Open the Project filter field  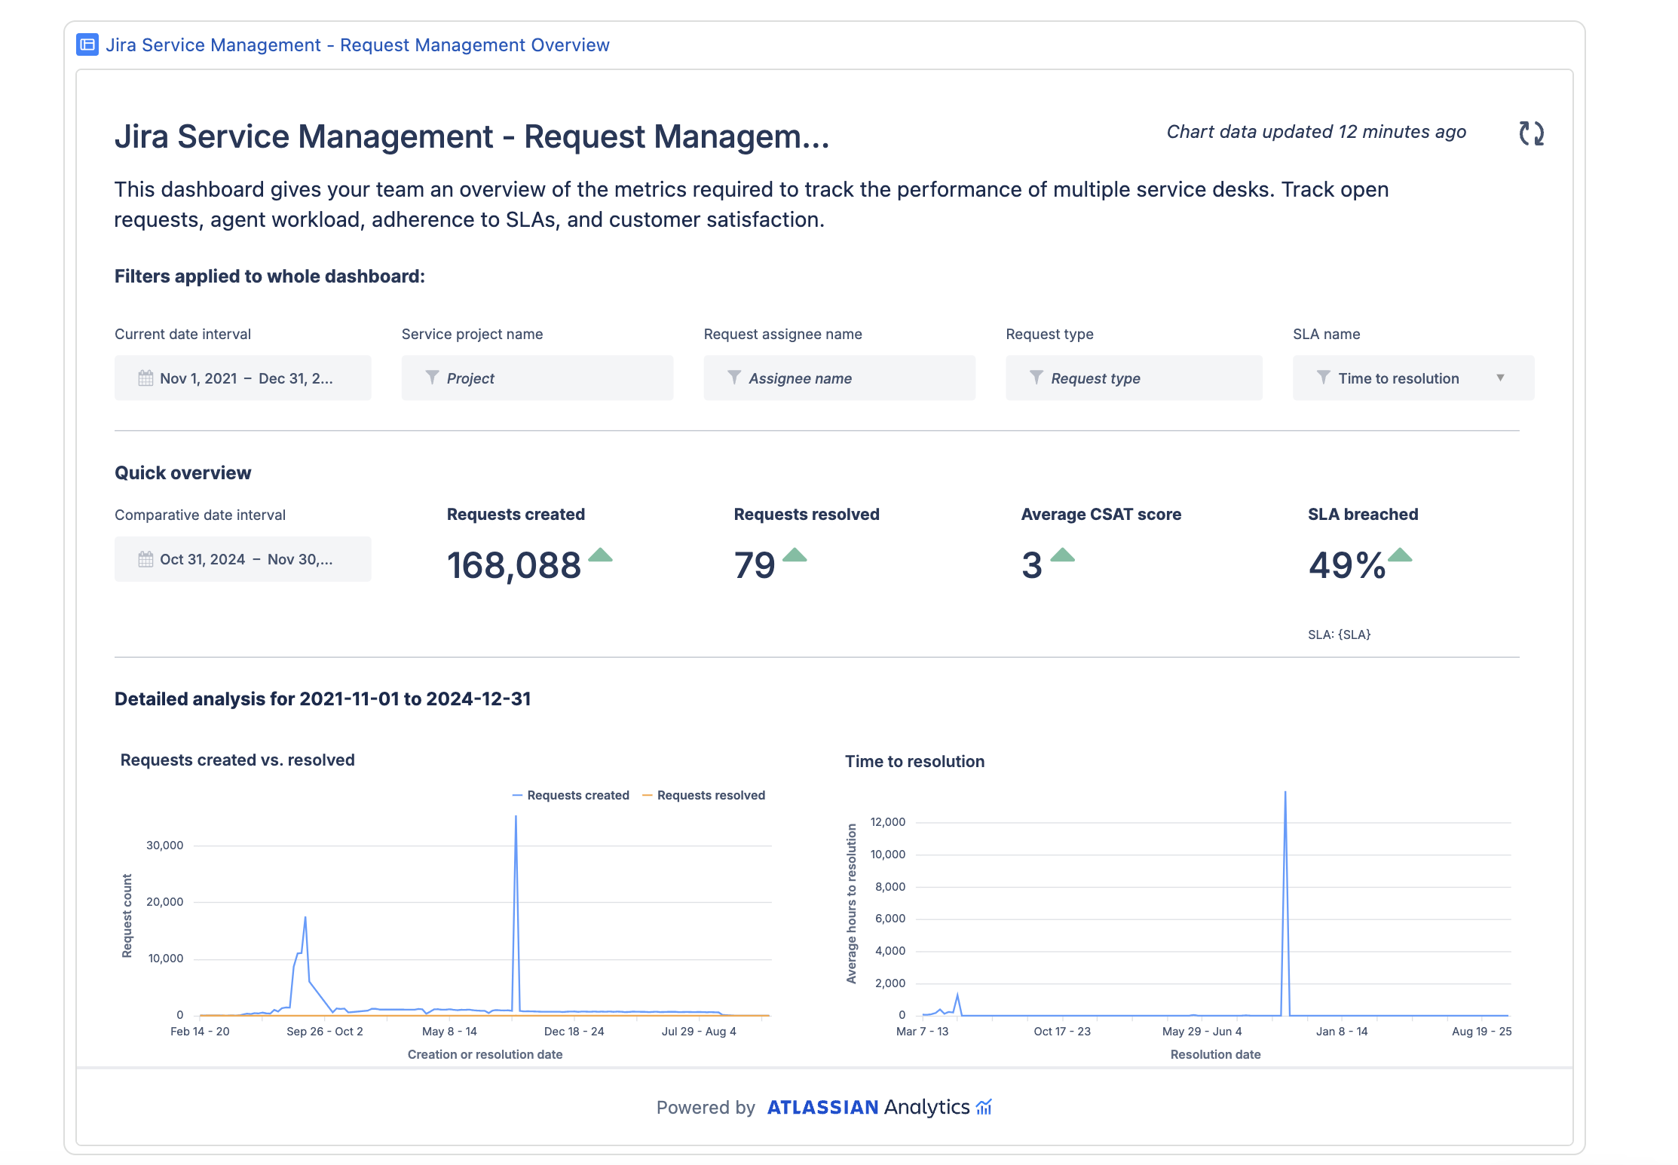(x=537, y=378)
